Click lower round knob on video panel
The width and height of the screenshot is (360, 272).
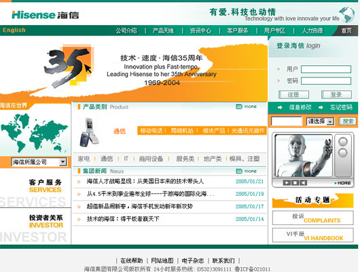(343, 153)
